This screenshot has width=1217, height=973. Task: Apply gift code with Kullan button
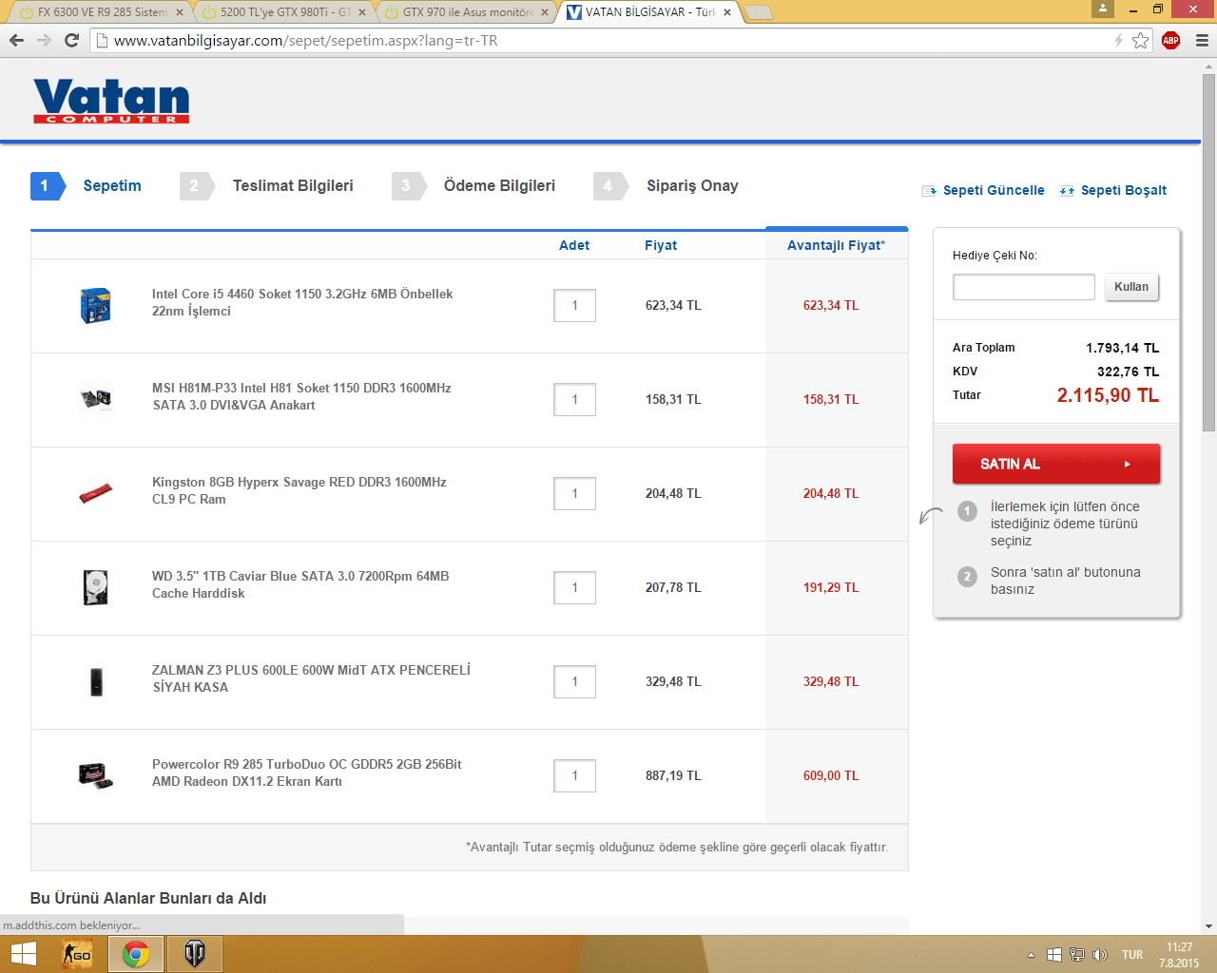pyautogui.click(x=1131, y=287)
